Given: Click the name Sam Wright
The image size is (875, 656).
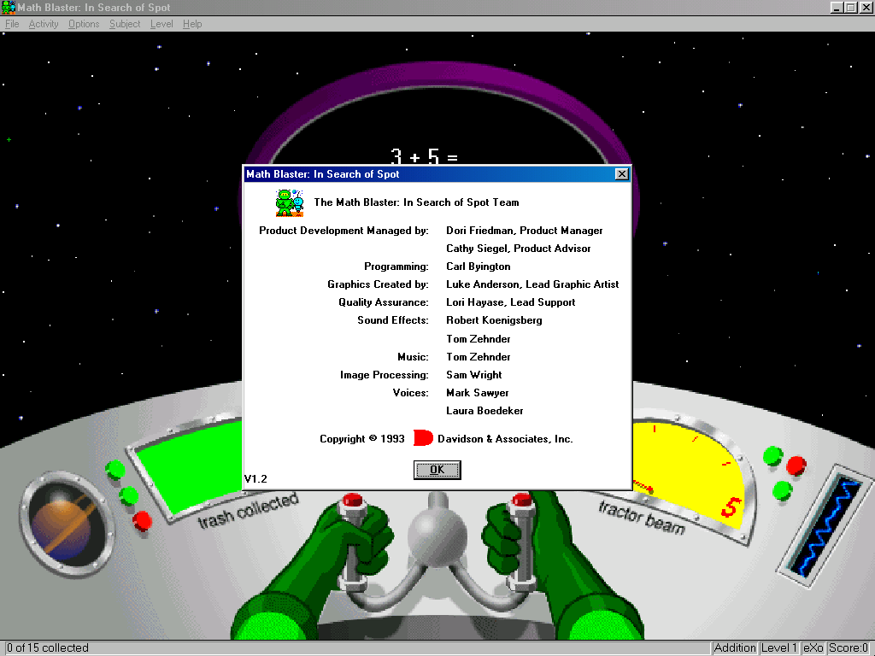Looking at the screenshot, I should (473, 374).
